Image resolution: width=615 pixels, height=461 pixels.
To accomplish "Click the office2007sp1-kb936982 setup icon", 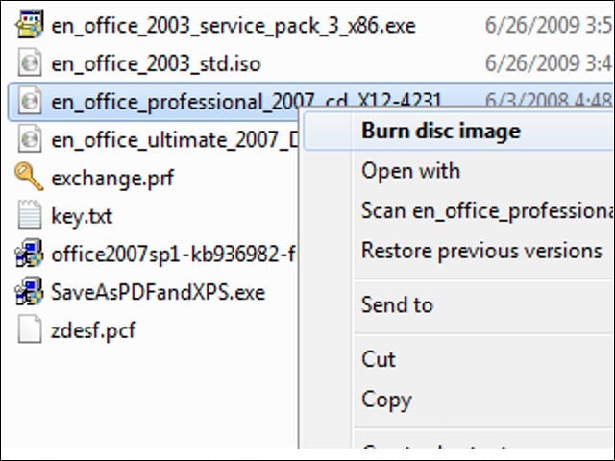I will pyautogui.click(x=29, y=253).
